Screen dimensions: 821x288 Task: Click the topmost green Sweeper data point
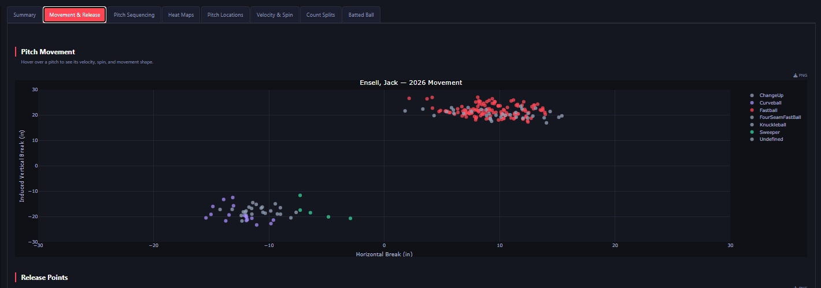point(300,195)
